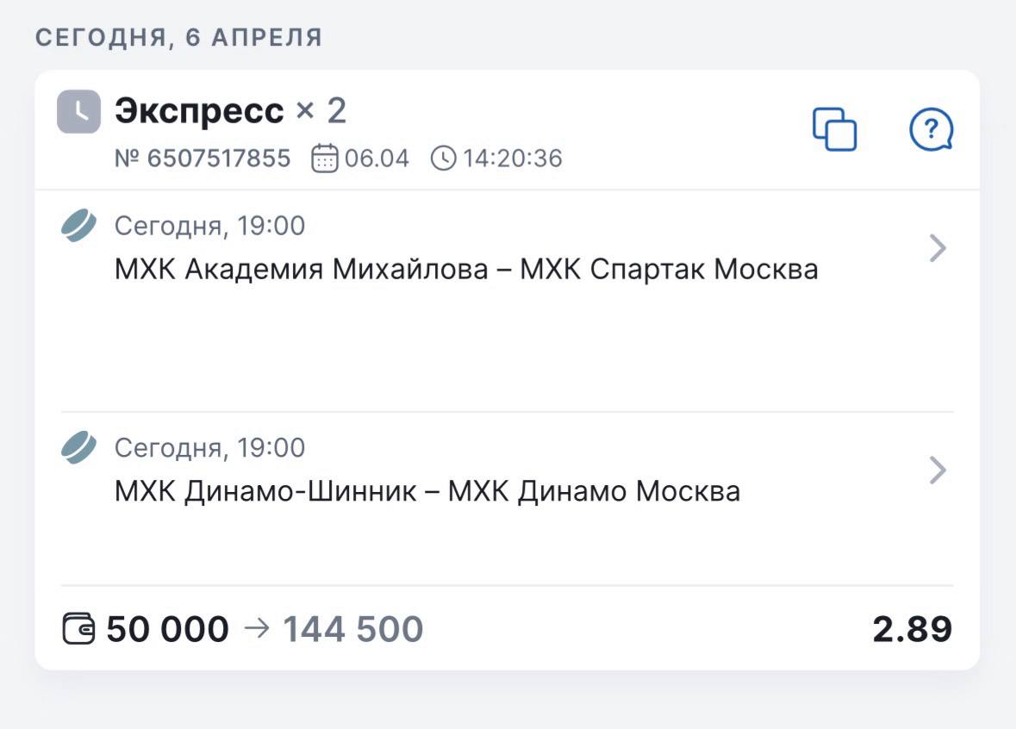Click the clock icon beside 14:20:36
The width and height of the screenshot is (1016, 729).
pyautogui.click(x=443, y=159)
